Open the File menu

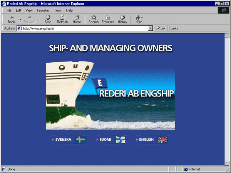point(9,10)
